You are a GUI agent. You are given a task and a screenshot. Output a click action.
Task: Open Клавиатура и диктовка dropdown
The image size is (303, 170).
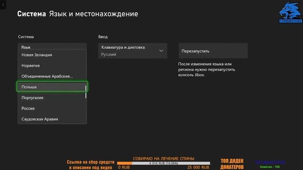pos(133,51)
